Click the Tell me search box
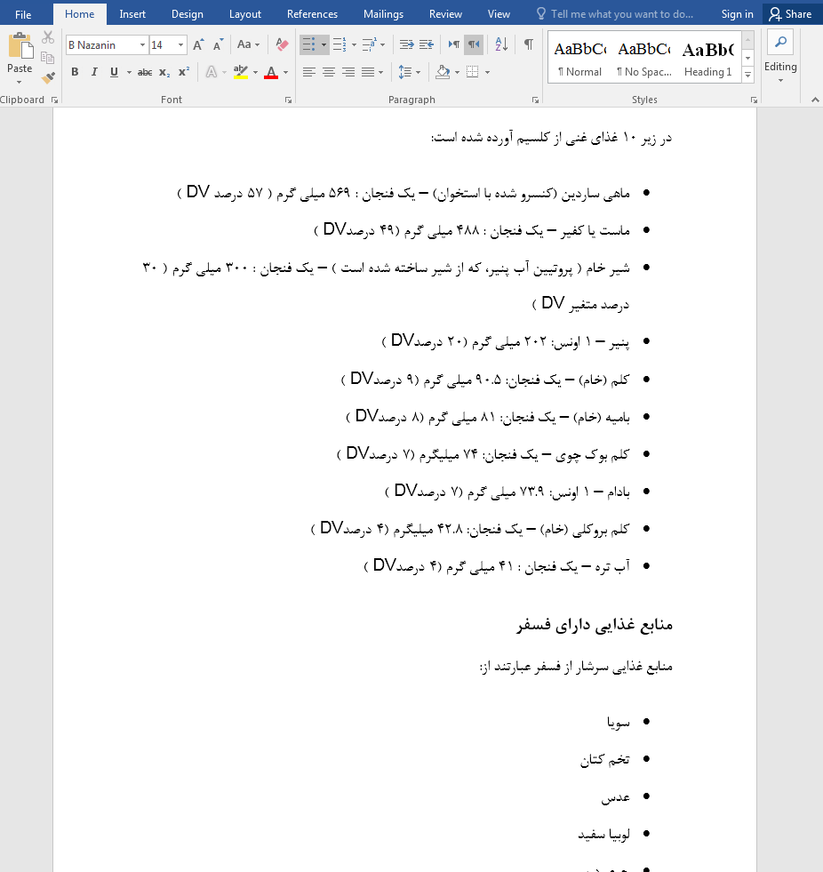823x872 pixels. pyautogui.click(x=615, y=14)
